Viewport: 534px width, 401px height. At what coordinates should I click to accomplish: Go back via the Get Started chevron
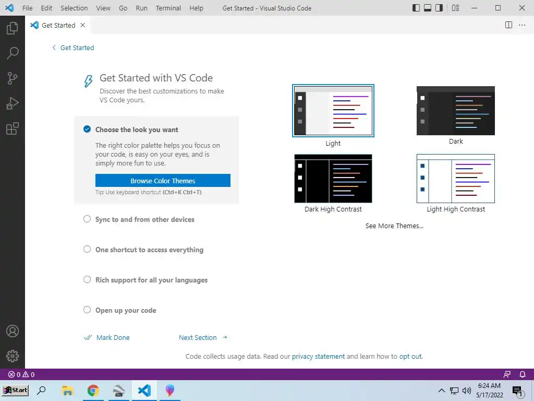pos(54,48)
